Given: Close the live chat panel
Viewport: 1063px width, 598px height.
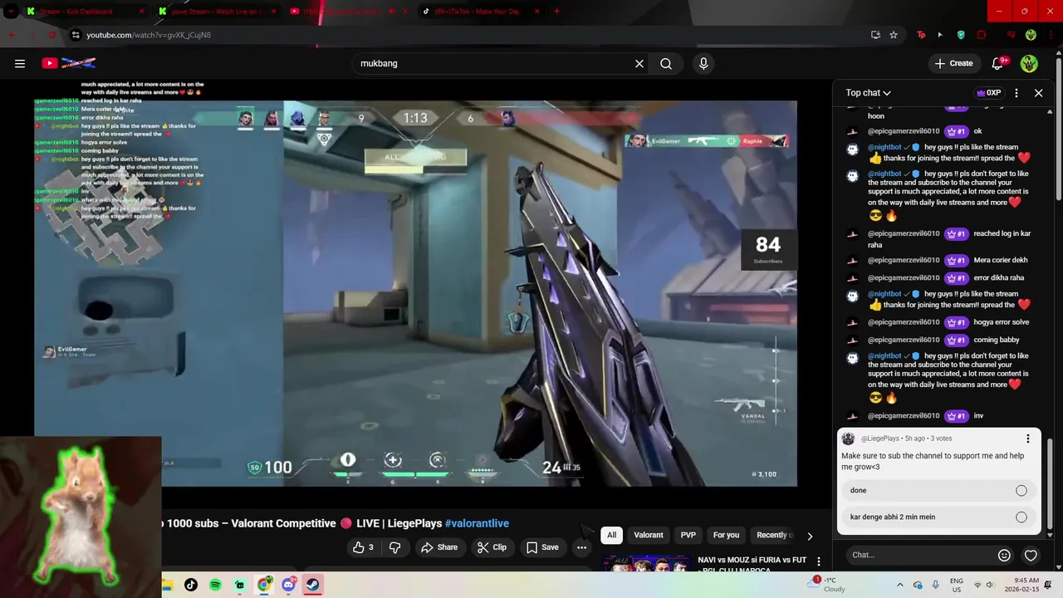Looking at the screenshot, I should point(1038,93).
